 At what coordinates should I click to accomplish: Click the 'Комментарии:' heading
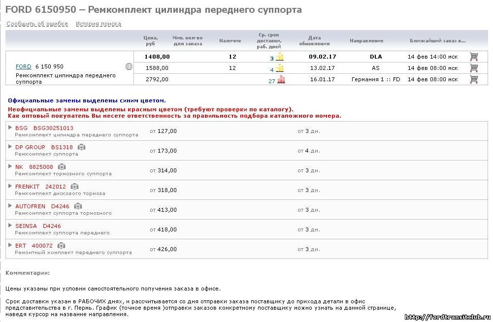tap(28, 273)
